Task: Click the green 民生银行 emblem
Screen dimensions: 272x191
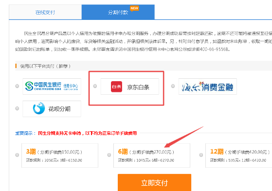Action: tap(29, 86)
